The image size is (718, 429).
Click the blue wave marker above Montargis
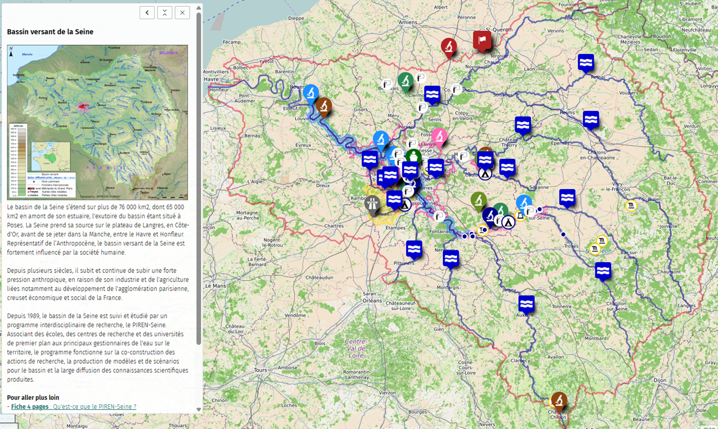click(x=451, y=259)
